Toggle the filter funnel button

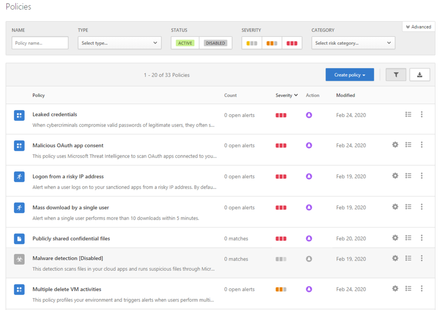coord(396,75)
